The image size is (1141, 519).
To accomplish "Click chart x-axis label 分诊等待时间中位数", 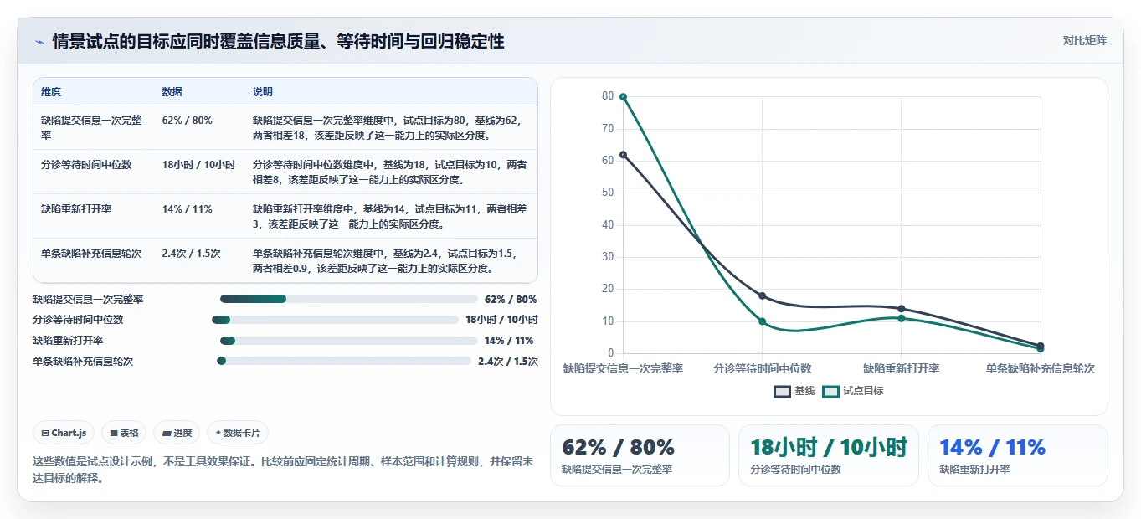I will tap(762, 368).
